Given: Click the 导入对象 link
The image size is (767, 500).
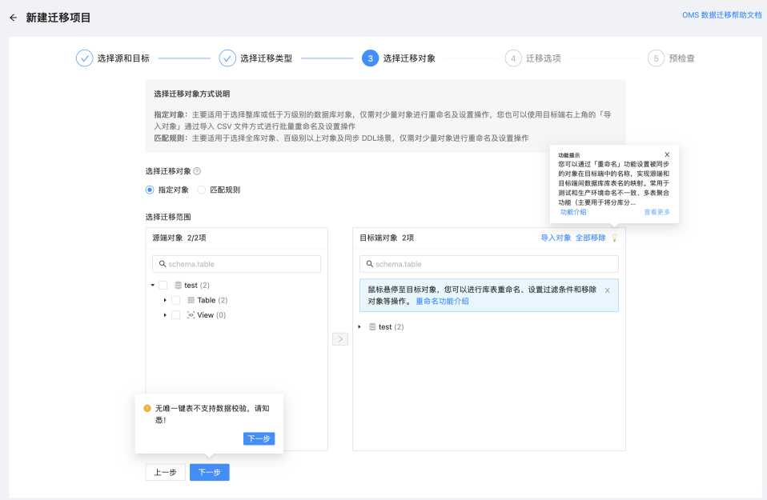Looking at the screenshot, I should click(556, 238).
